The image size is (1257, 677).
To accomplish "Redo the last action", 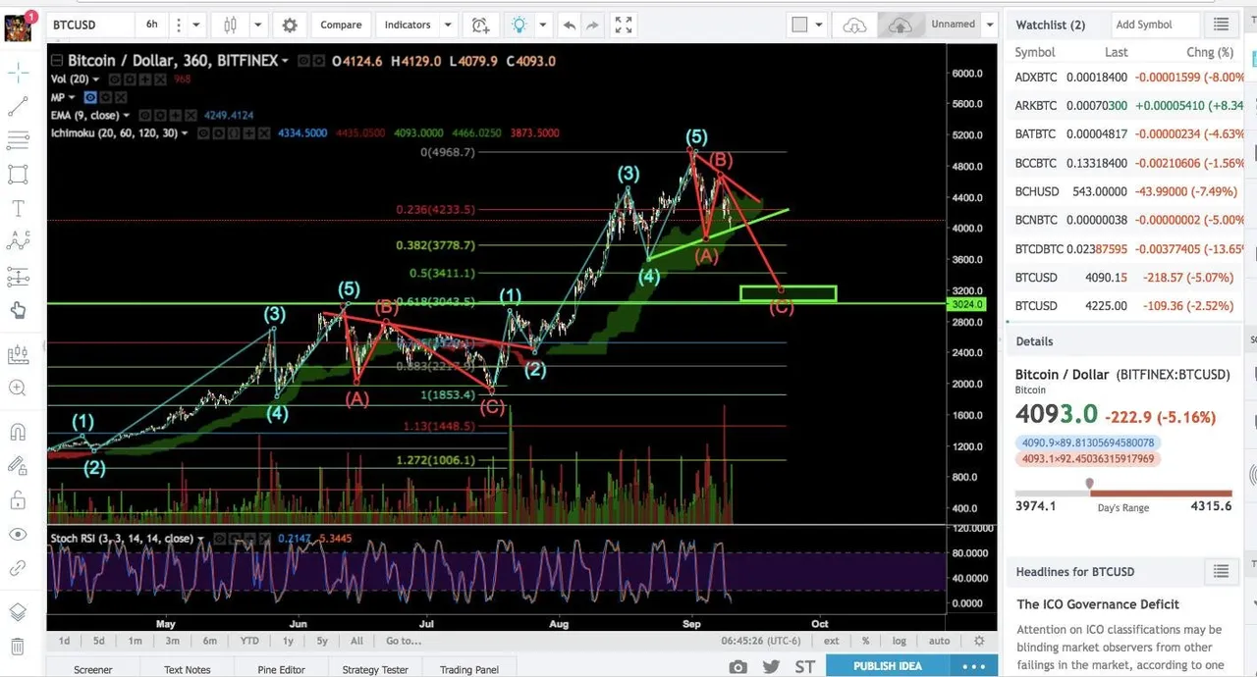I will [592, 25].
